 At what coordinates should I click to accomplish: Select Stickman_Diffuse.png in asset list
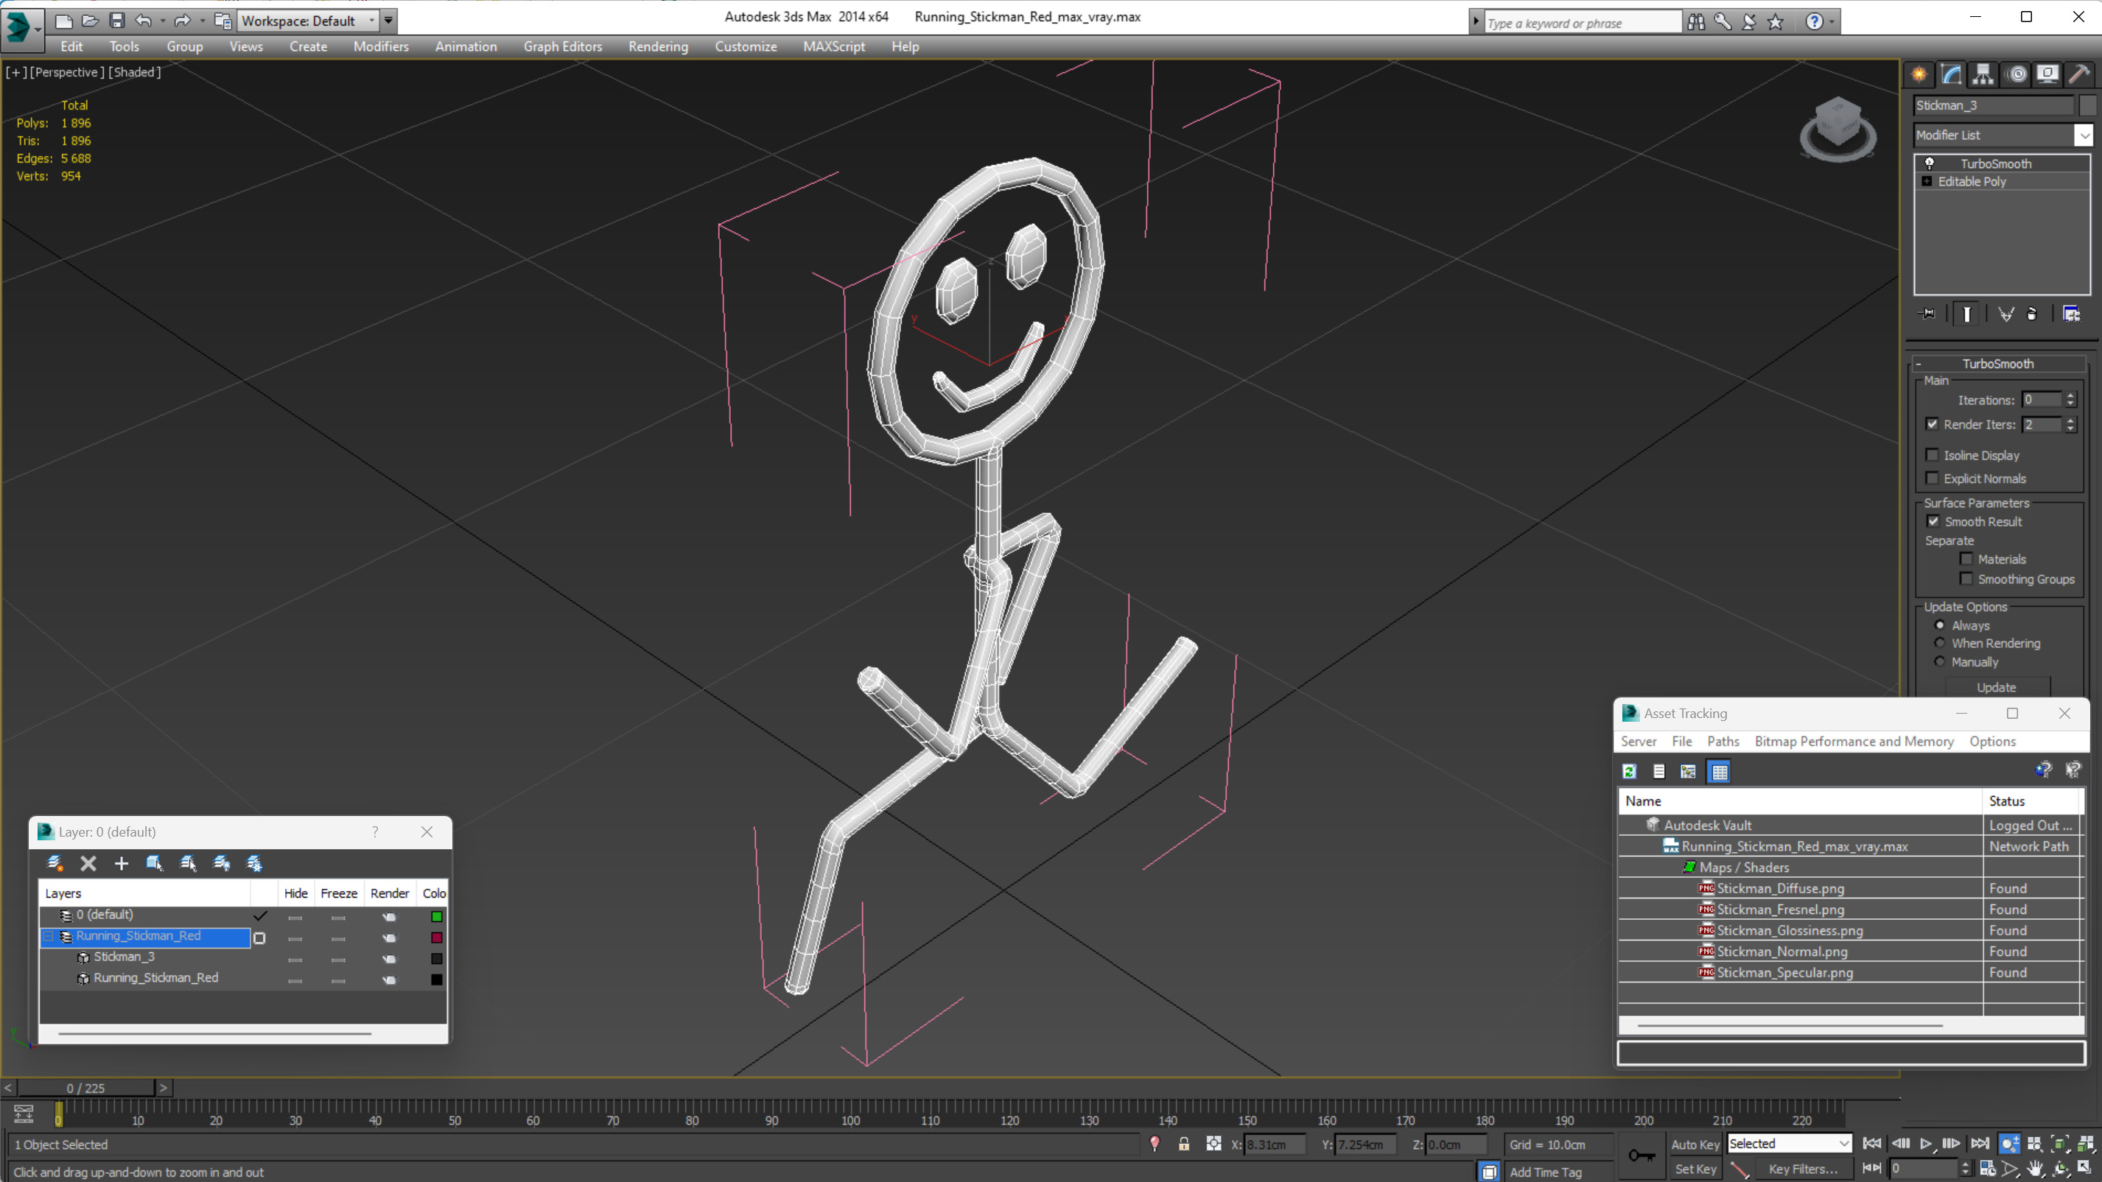coord(1779,887)
